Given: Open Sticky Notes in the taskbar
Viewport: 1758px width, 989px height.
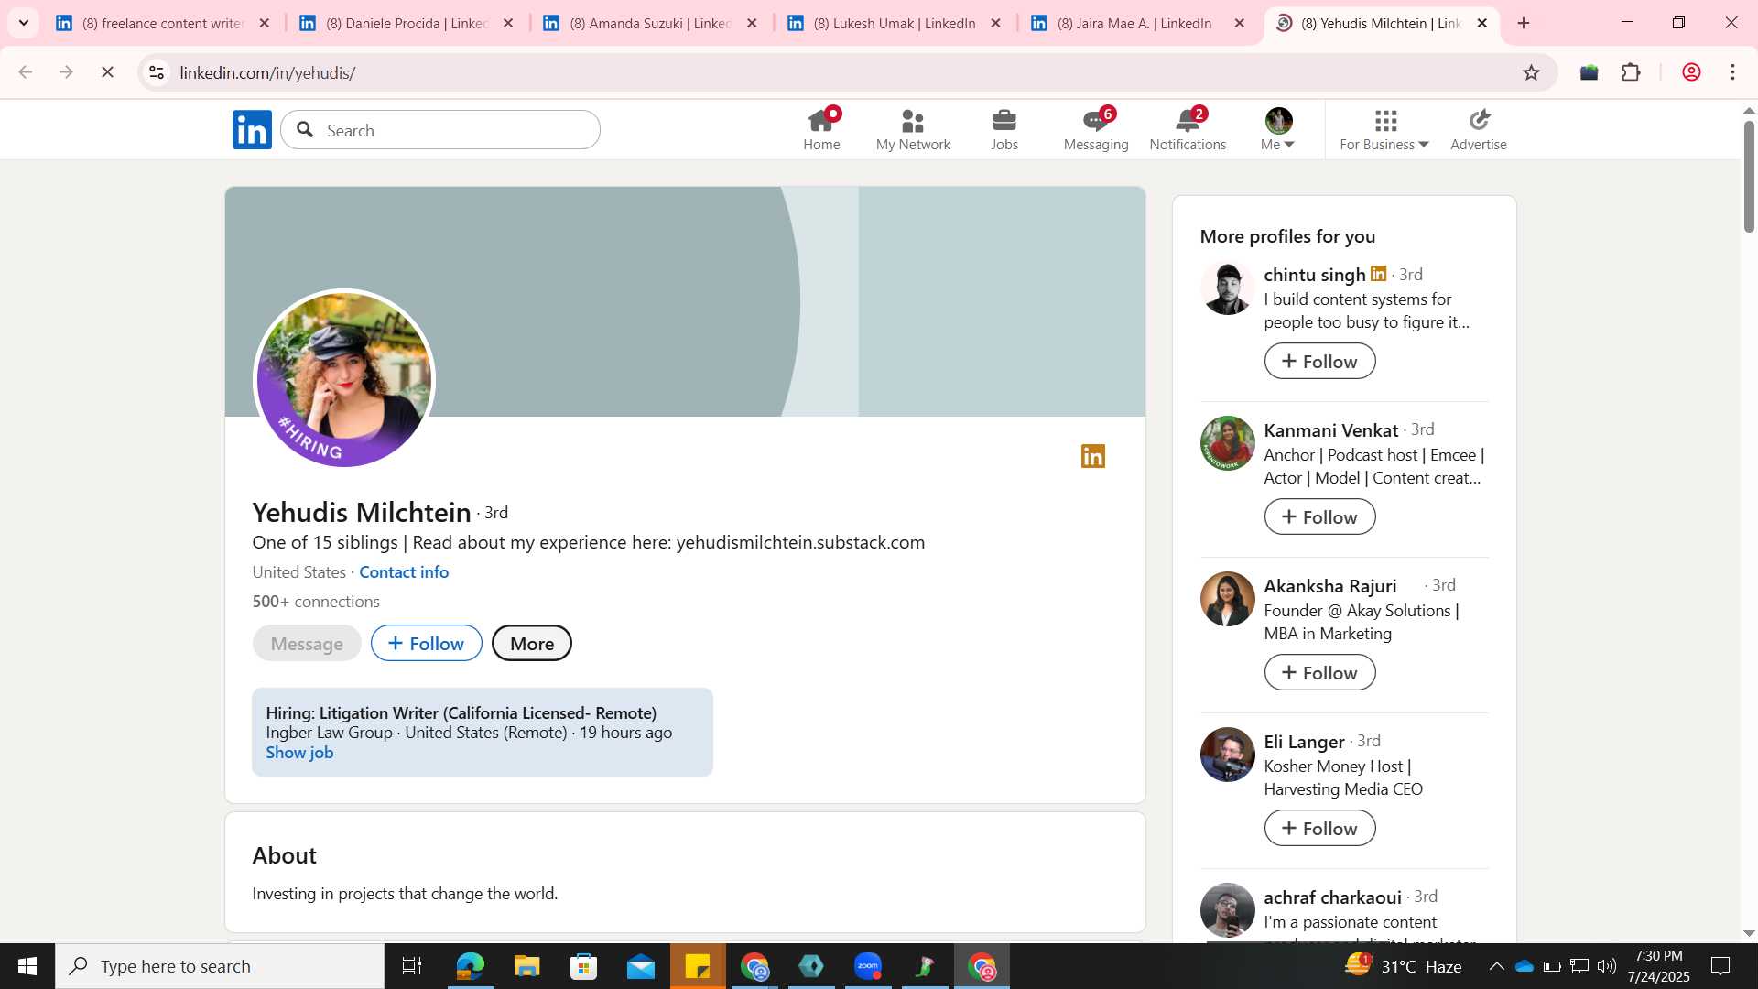Looking at the screenshot, I should pyautogui.click(x=698, y=966).
